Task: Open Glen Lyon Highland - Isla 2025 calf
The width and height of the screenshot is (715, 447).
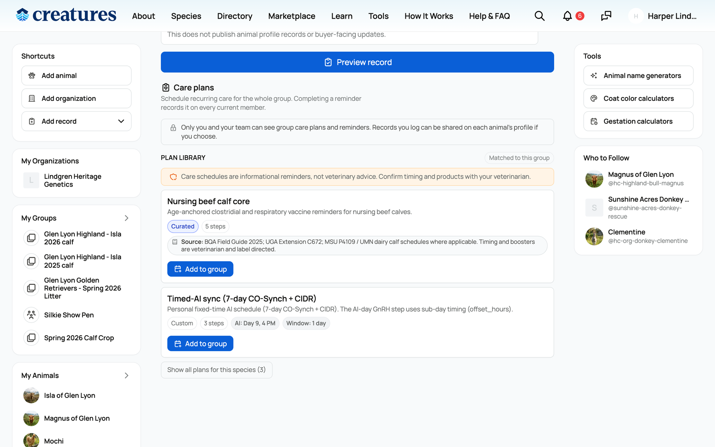Action: pyautogui.click(x=82, y=261)
